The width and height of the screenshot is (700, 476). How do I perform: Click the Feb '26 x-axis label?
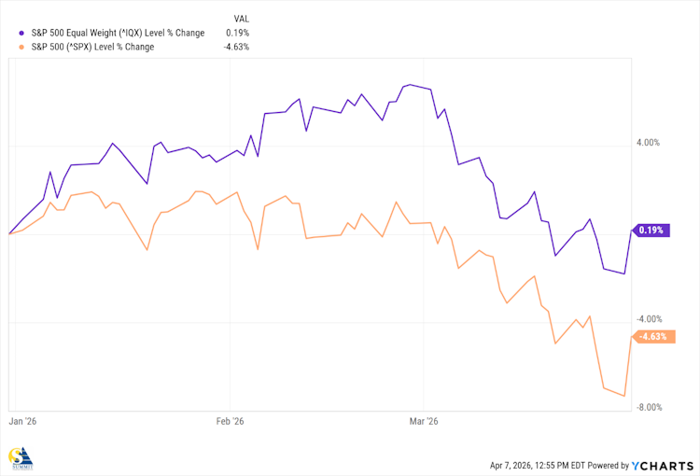coord(230,422)
